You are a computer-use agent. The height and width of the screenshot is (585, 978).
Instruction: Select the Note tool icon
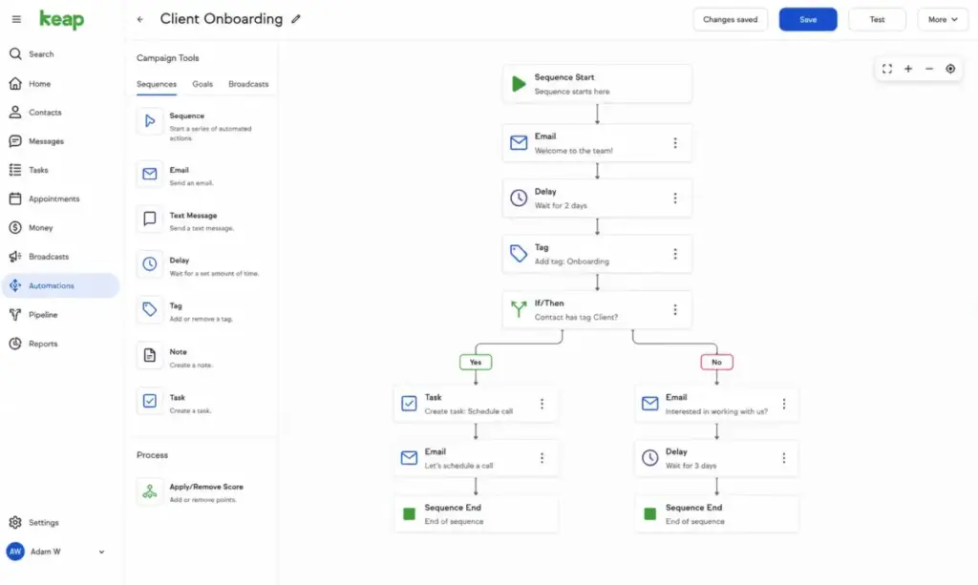[x=150, y=355]
